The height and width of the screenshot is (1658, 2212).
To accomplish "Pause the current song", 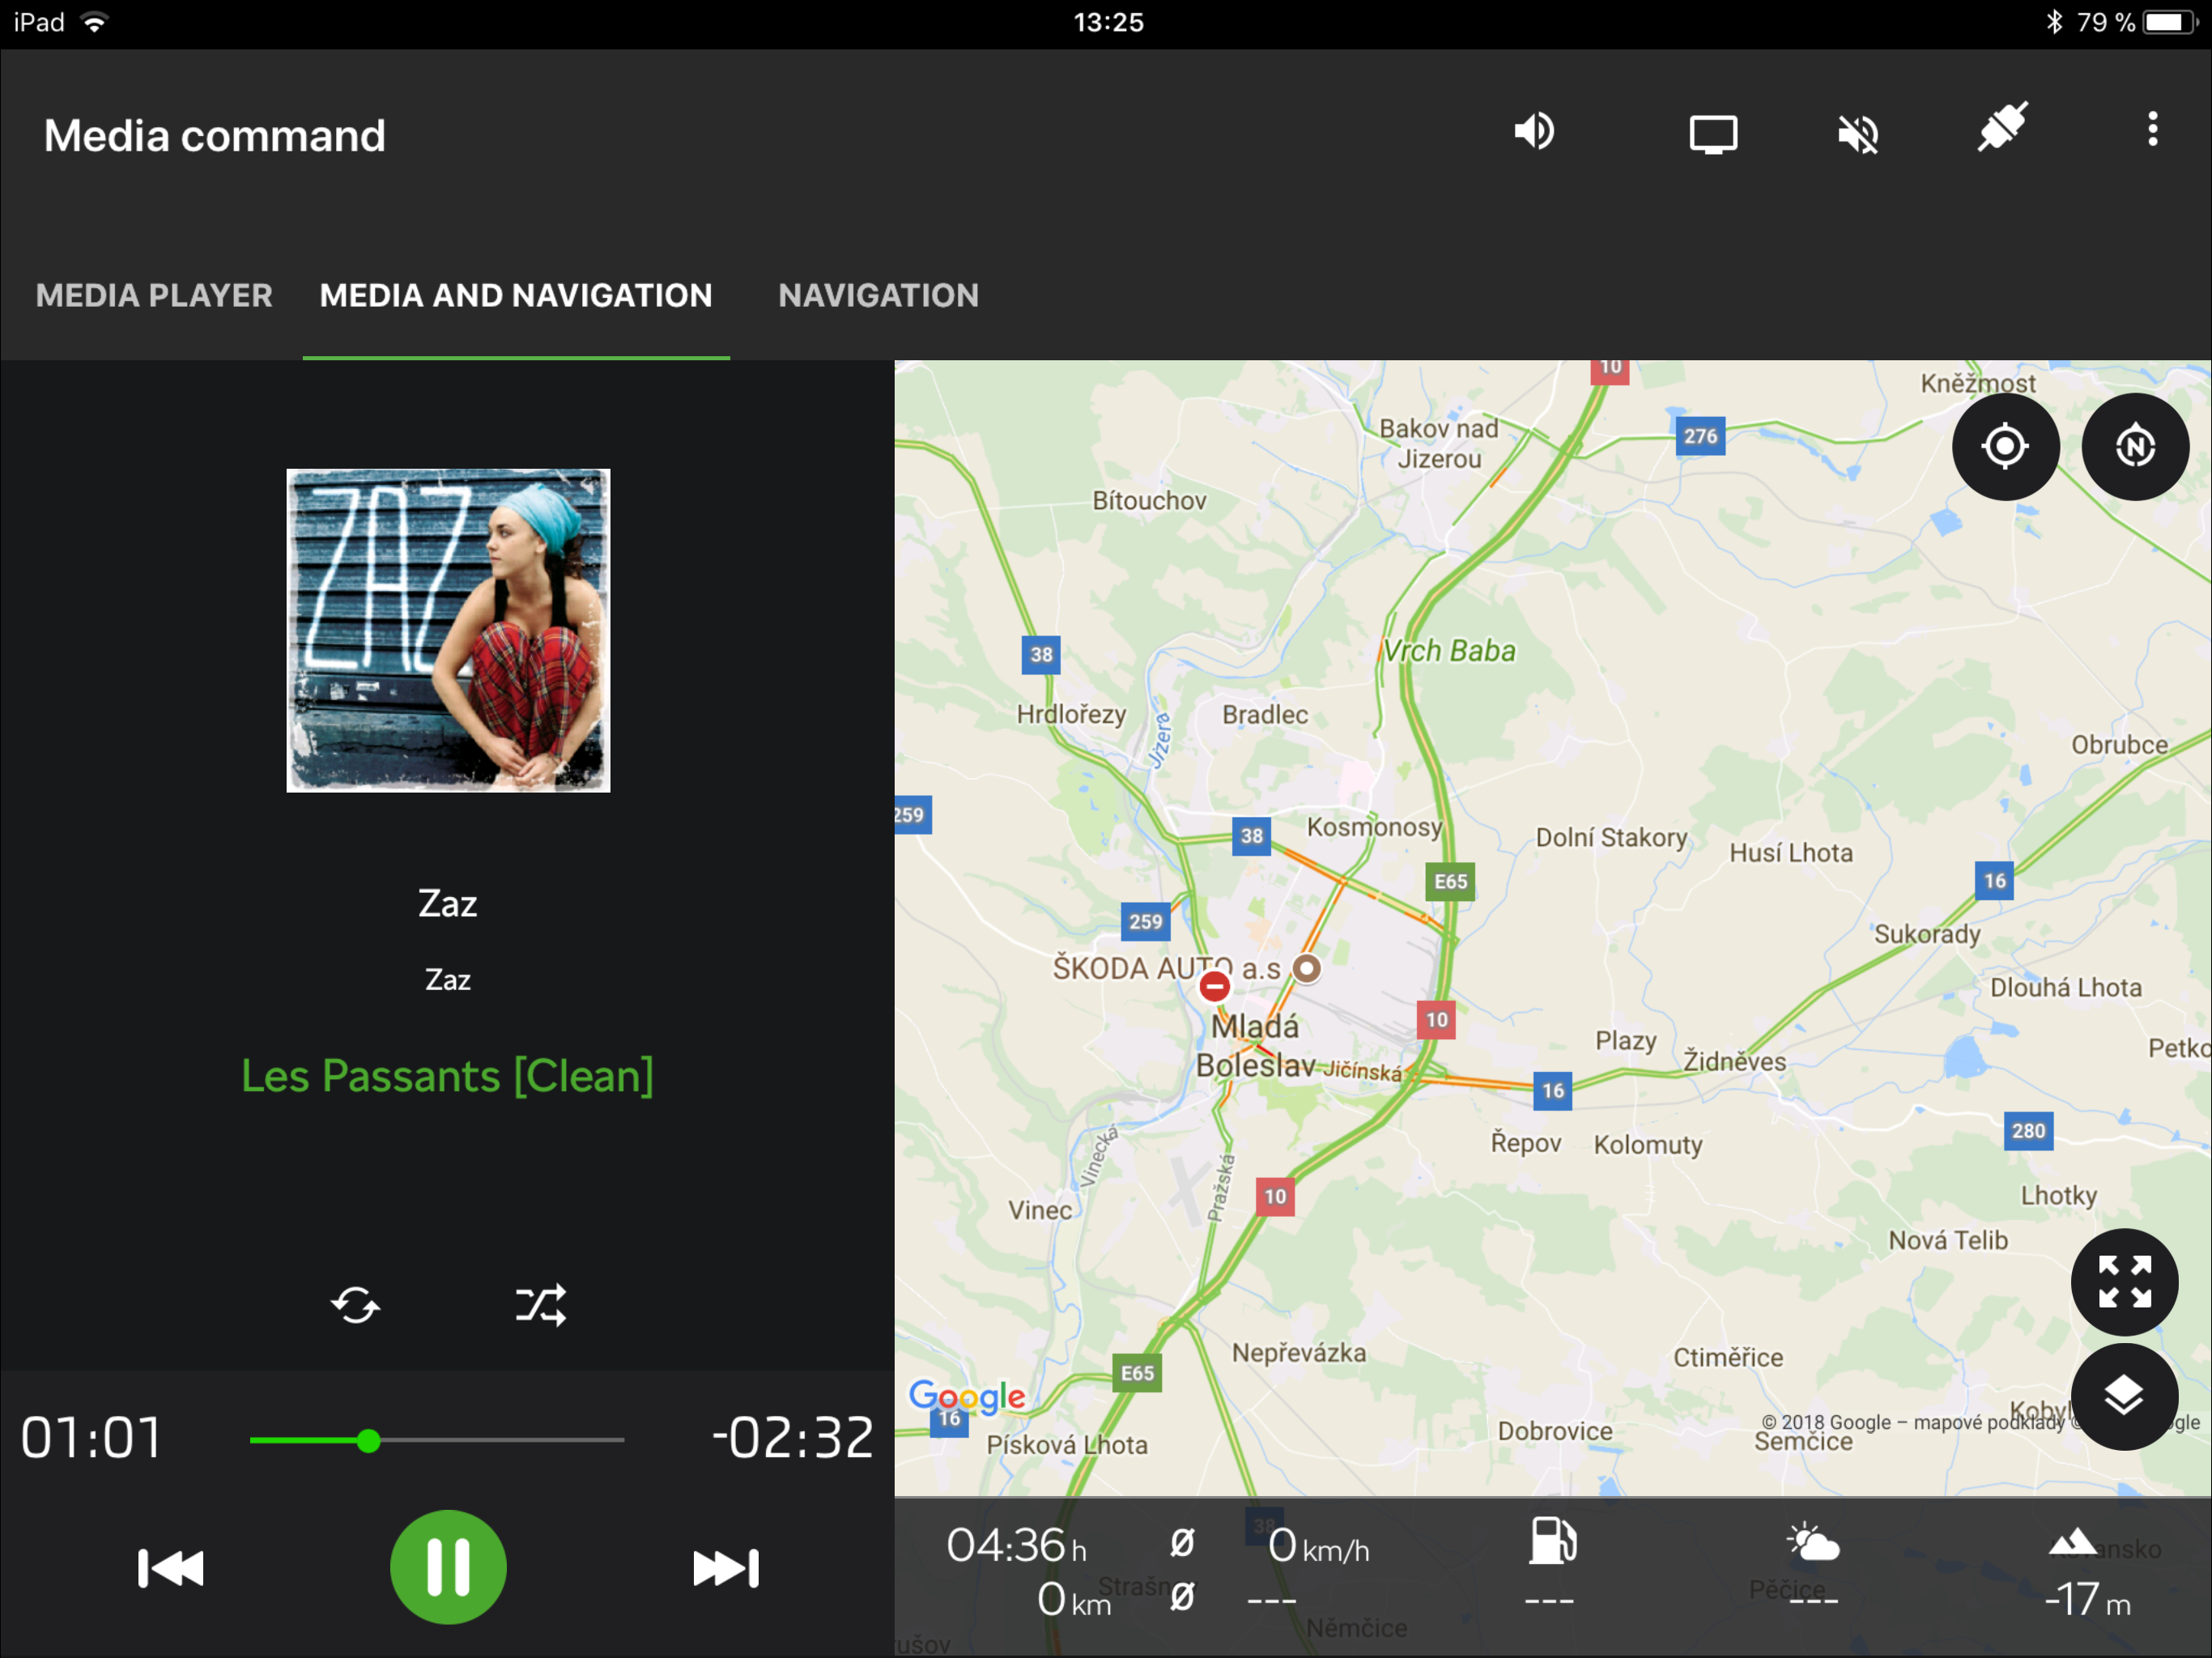I will [x=448, y=1566].
